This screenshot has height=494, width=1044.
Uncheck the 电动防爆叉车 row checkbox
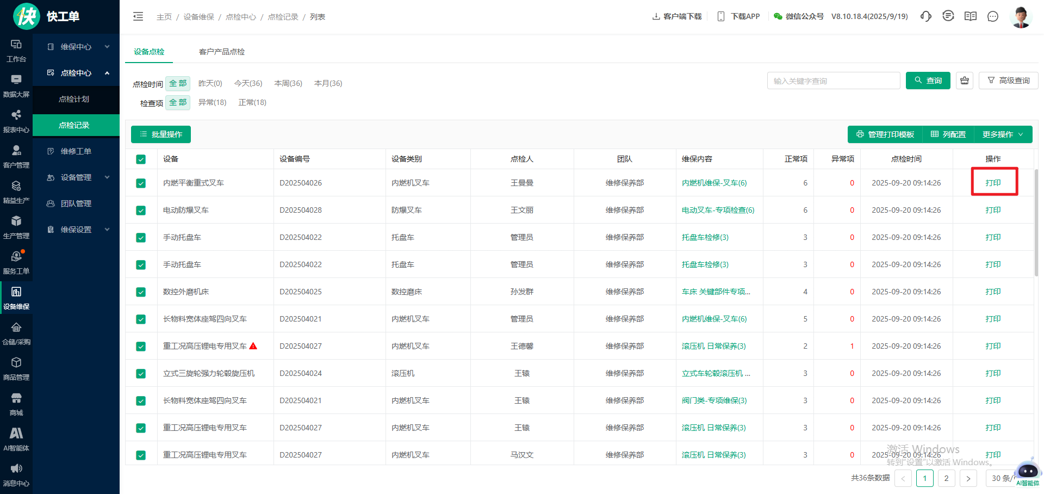point(141,211)
